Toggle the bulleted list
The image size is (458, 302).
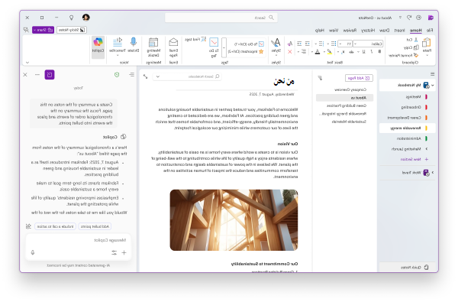coord(334,44)
